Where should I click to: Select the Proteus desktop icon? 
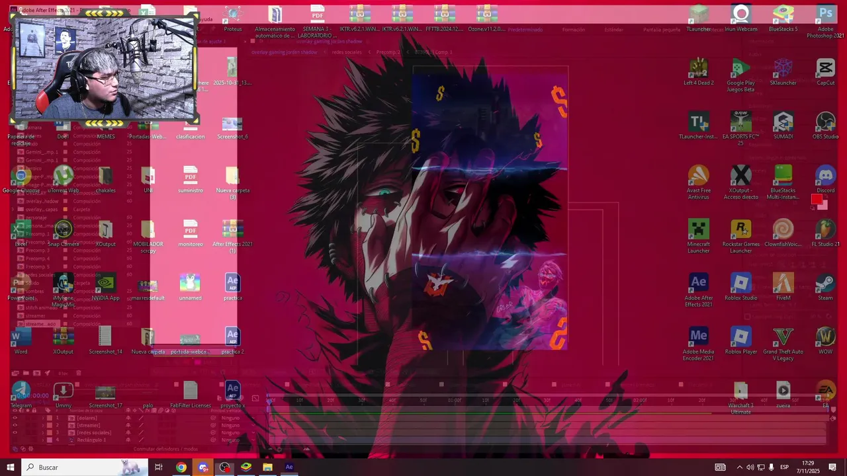pos(232,19)
